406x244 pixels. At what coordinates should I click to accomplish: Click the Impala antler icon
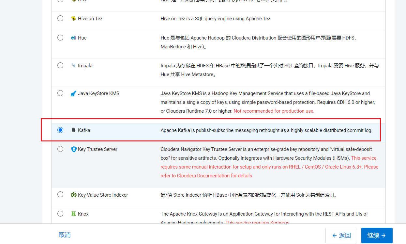(74, 66)
